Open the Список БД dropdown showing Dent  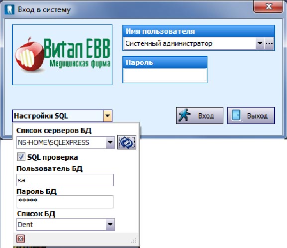click(110, 225)
